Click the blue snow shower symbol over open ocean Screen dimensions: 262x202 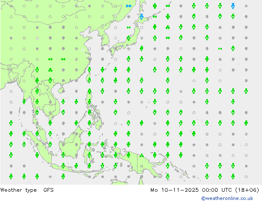[x=233, y=6]
